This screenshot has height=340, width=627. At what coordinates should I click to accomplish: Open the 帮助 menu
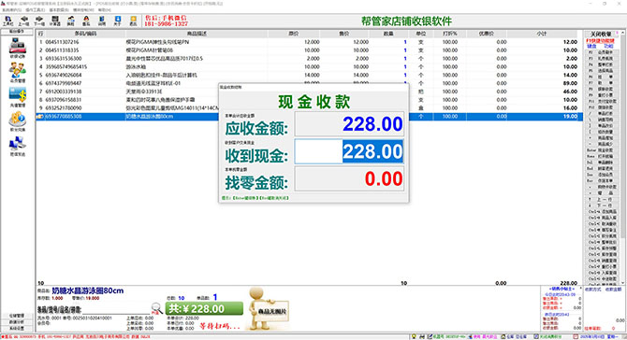(x=105, y=9)
